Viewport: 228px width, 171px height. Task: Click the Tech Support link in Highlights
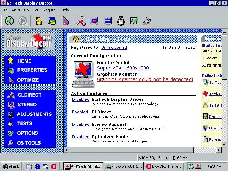click(215, 94)
